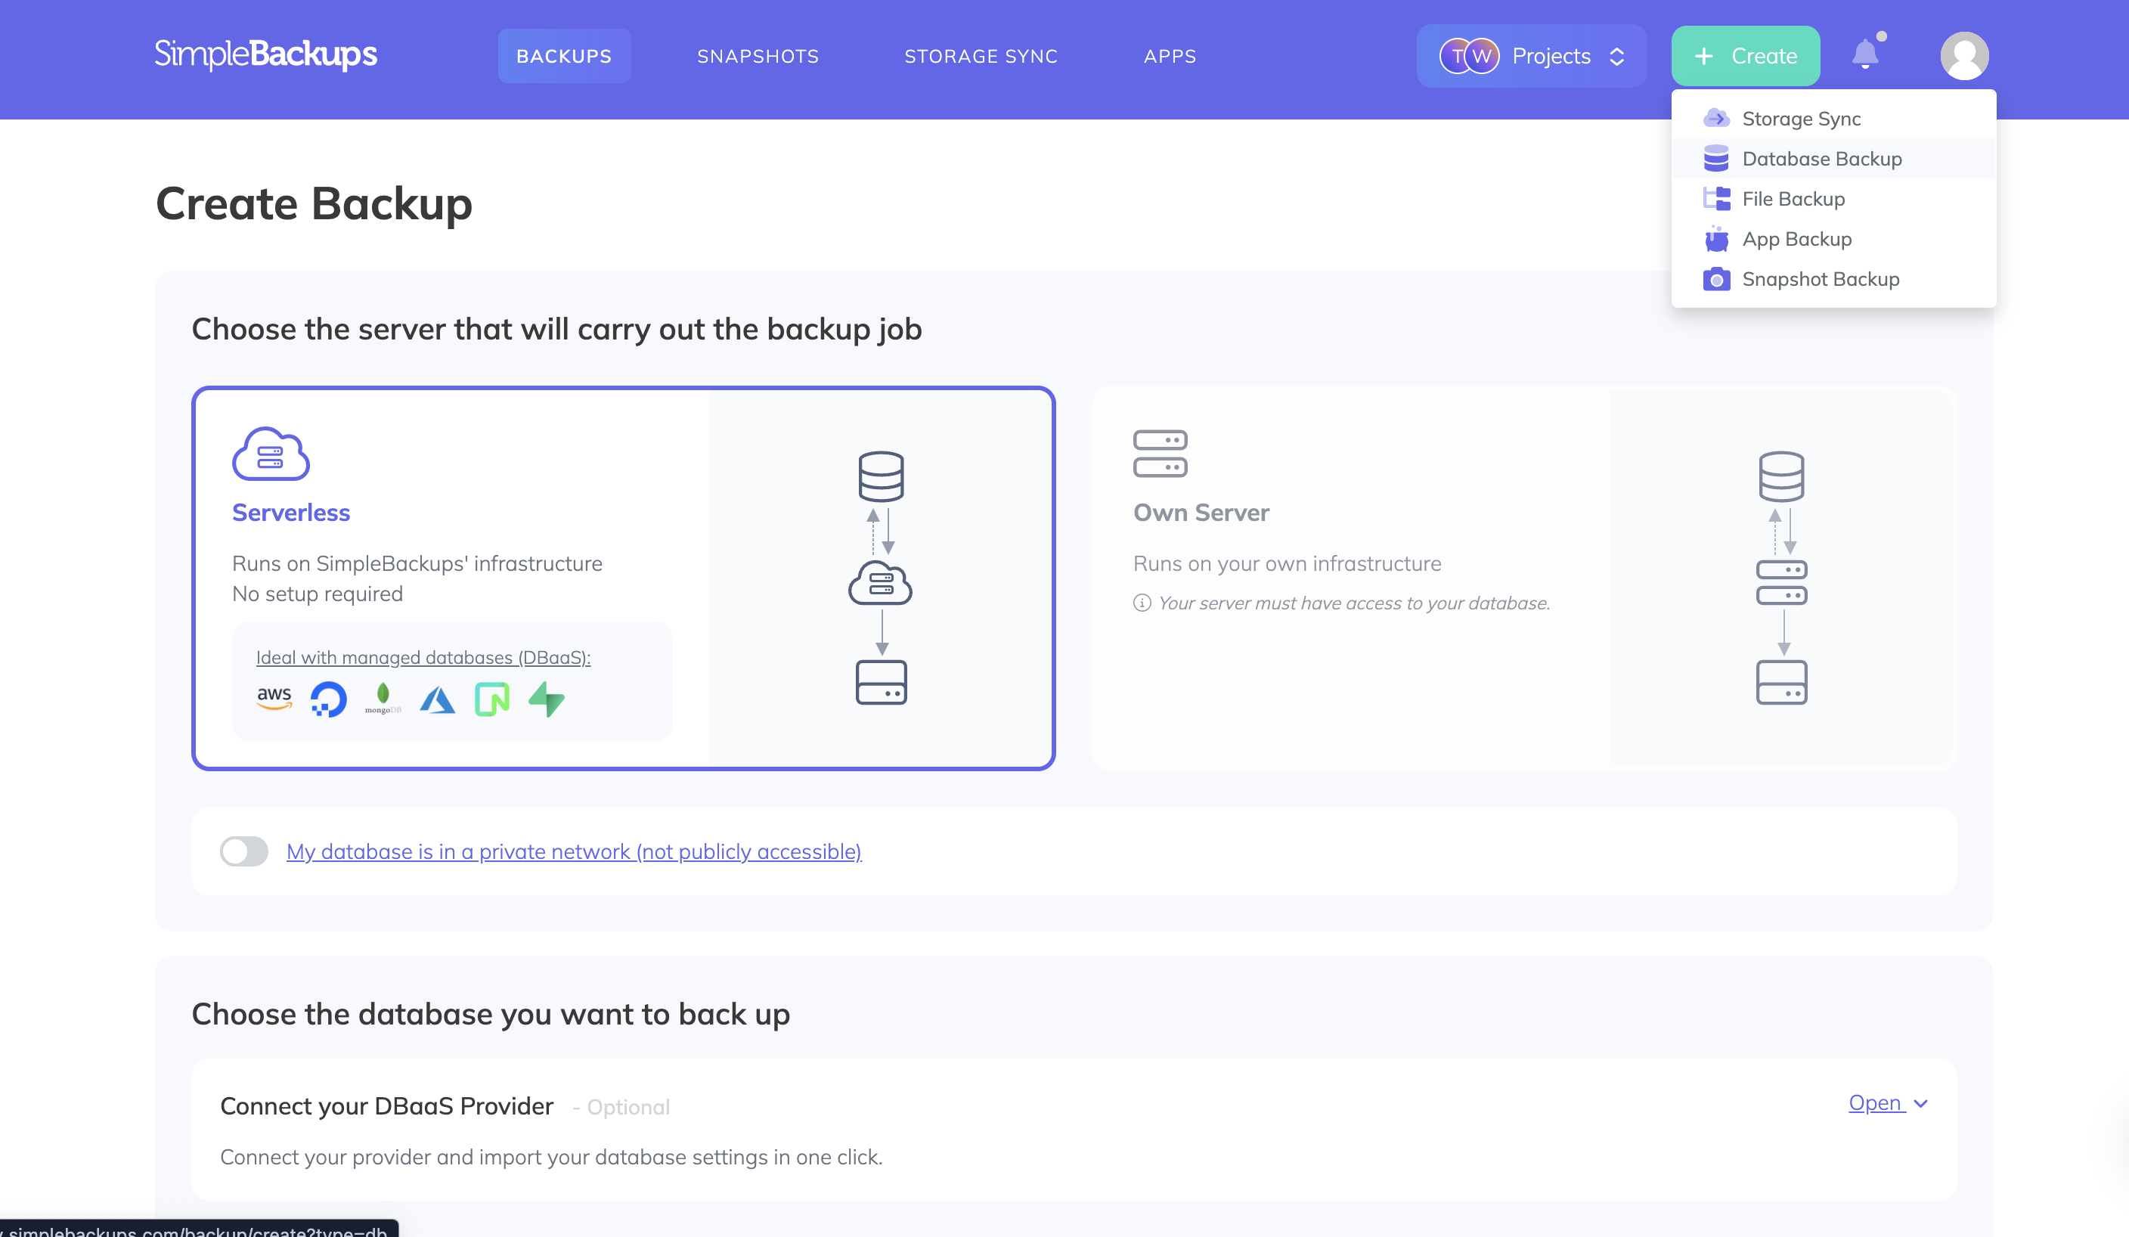Select Snapshot Backup in the menu
The height and width of the screenshot is (1237, 2129).
pyautogui.click(x=1821, y=279)
